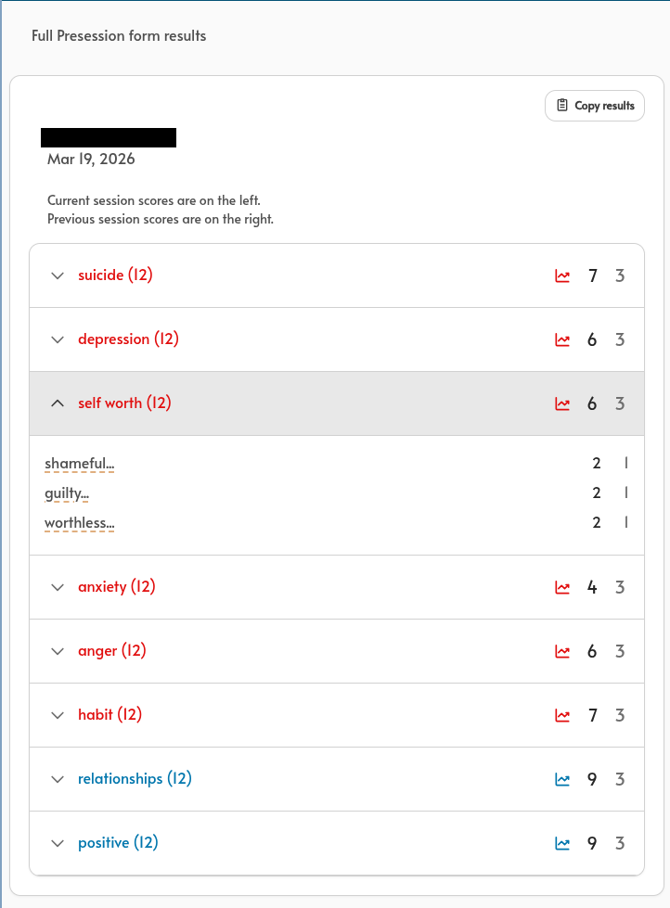Expand the suicide section chevron
Screen dimensions: 670x908
pos(58,275)
